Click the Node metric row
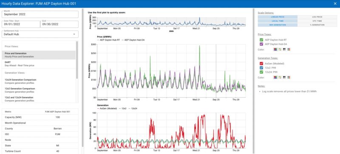 click(x=40, y=140)
